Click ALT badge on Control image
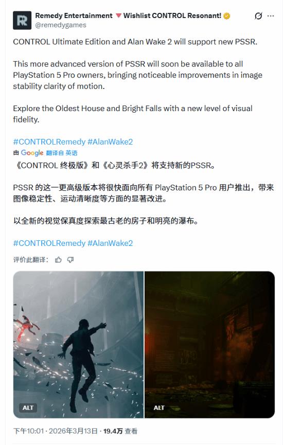 pyautogui.click(x=28, y=407)
